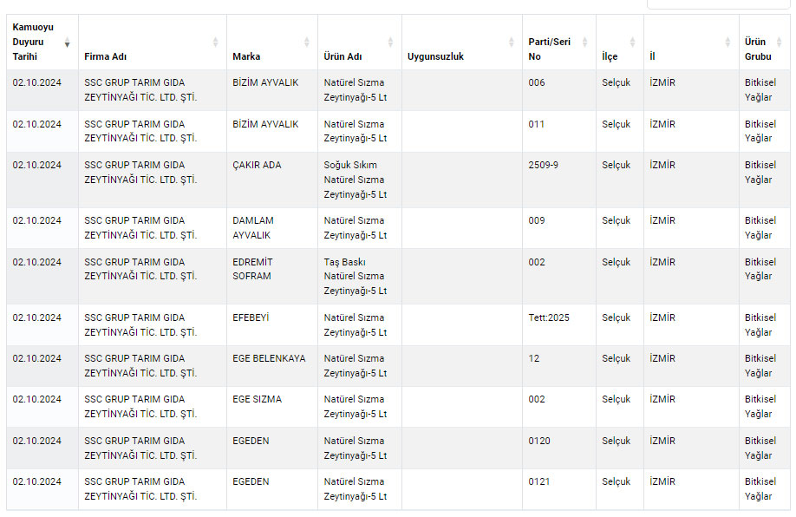Select the ÇAKIR ADA brand cell
Image resolution: width=796 pixels, height=517 pixels.
(x=272, y=180)
